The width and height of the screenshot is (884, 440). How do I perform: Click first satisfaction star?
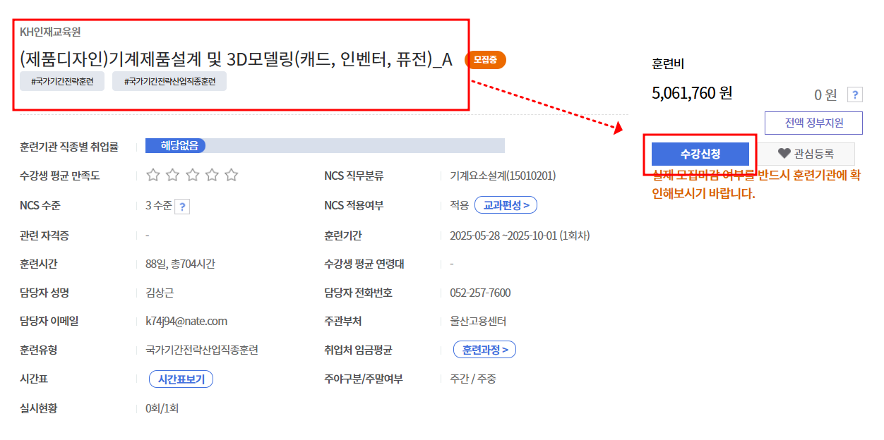[153, 175]
